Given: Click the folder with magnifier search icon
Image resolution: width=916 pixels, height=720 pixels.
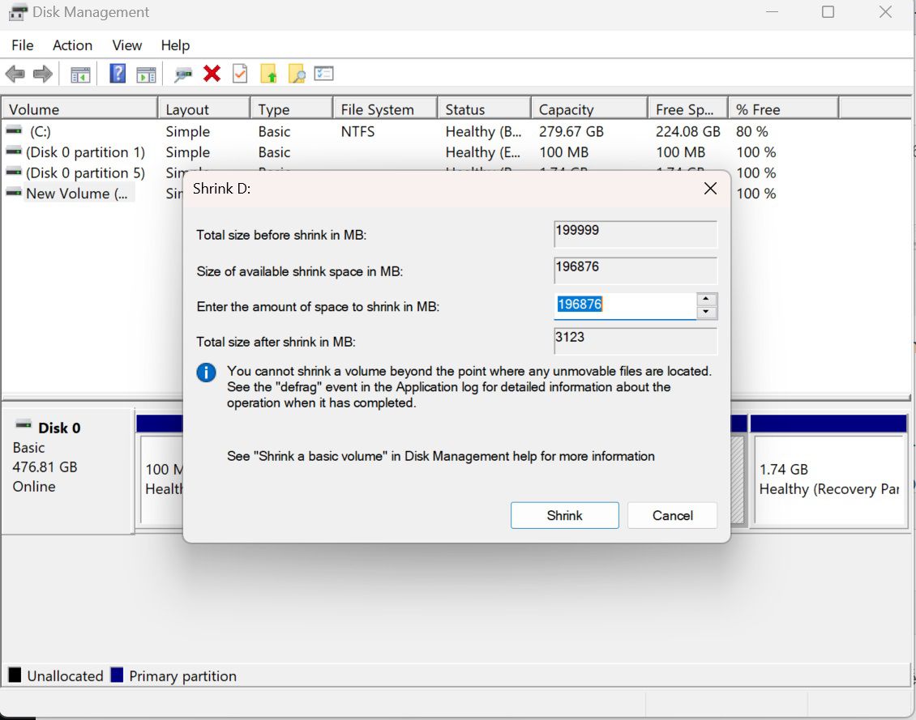Looking at the screenshot, I should click(297, 75).
